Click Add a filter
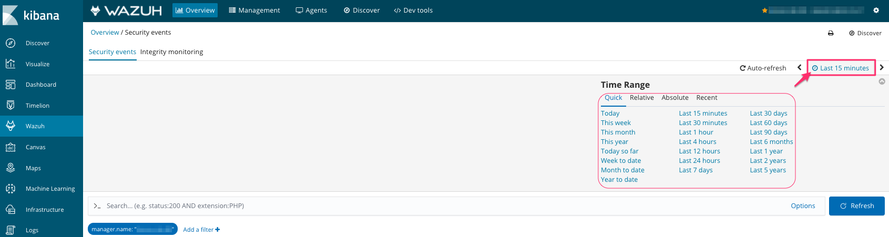The height and width of the screenshot is (237, 889). 201,230
